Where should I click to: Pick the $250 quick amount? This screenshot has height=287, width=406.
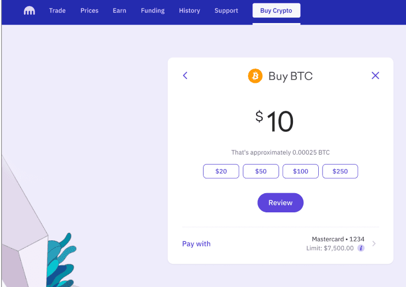point(340,171)
